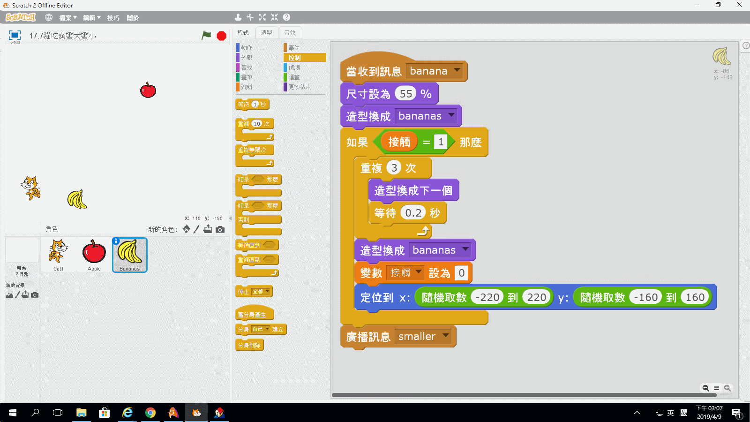Switch to the 造型 tab

pyautogui.click(x=267, y=33)
